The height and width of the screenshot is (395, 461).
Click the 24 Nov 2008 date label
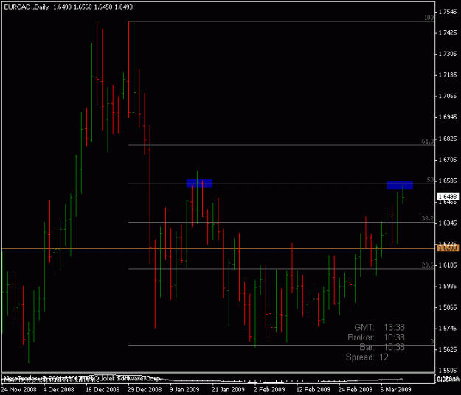pyautogui.click(x=18, y=390)
